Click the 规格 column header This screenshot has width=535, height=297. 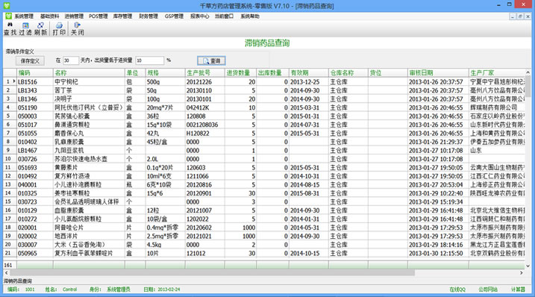[165, 72]
